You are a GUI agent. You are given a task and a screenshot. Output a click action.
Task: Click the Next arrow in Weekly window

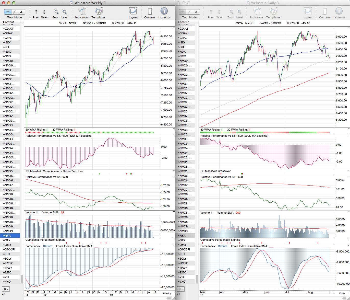tap(44, 12)
